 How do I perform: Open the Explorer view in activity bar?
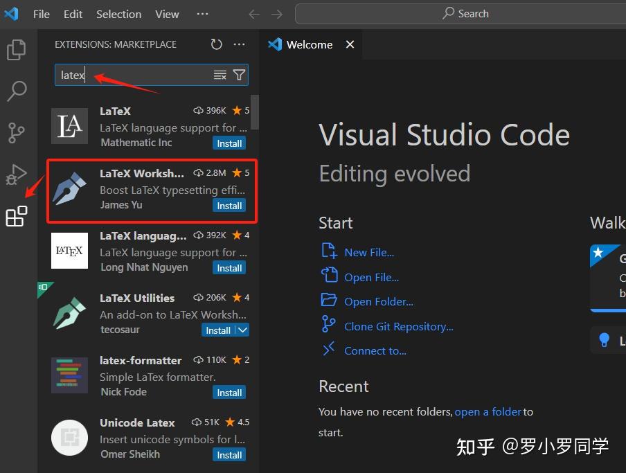[16, 50]
